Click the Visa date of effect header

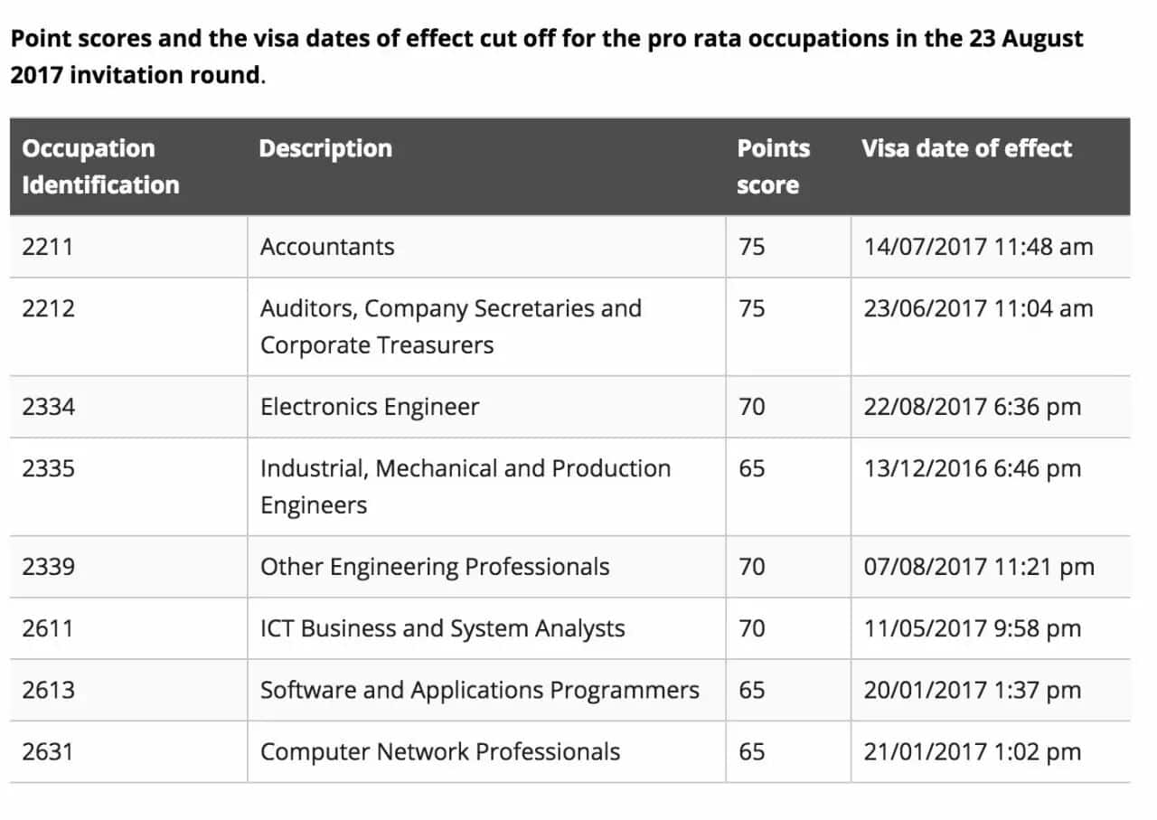pyautogui.click(x=990, y=166)
